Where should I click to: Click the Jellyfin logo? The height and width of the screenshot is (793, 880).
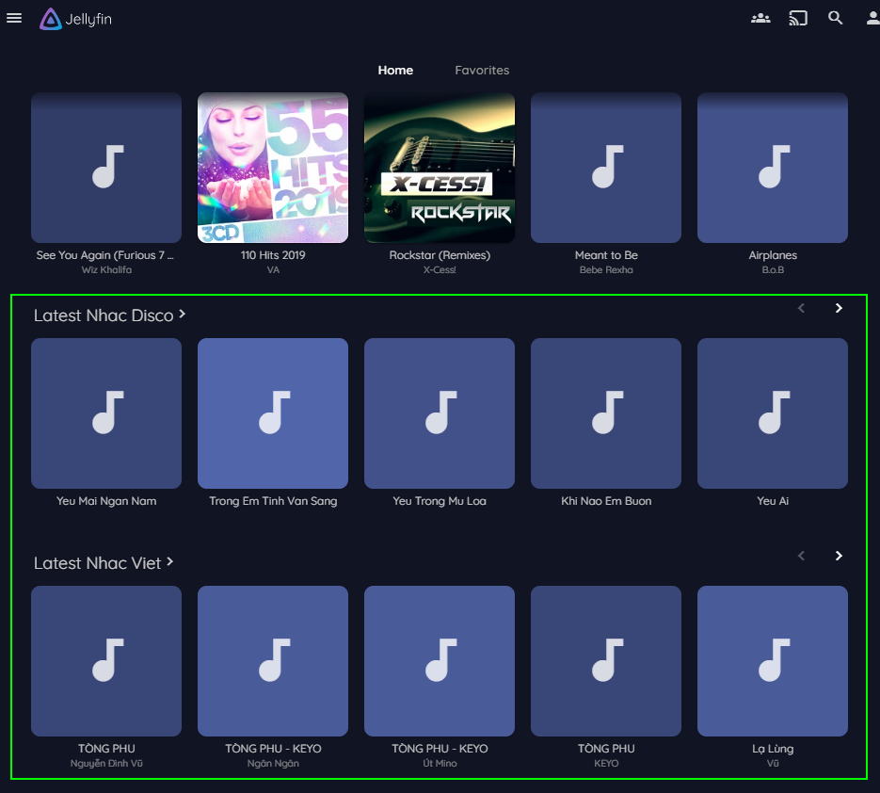click(76, 19)
